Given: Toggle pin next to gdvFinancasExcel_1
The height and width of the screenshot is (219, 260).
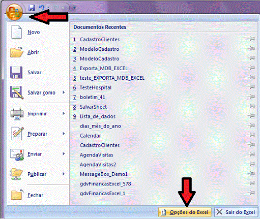Looking at the screenshot, I should (x=252, y=193).
